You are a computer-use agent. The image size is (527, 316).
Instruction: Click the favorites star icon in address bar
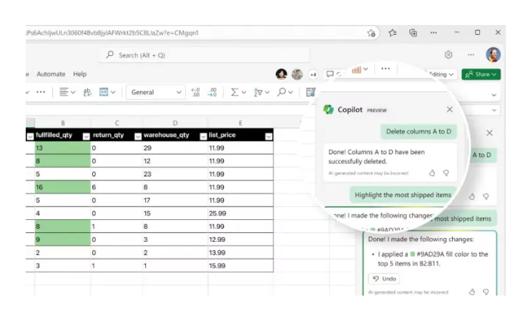pyautogui.click(x=371, y=33)
